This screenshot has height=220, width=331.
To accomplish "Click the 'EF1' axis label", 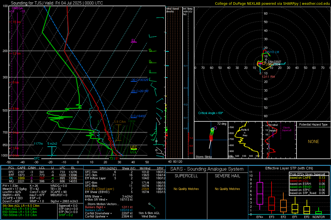I will click(295, 217).
